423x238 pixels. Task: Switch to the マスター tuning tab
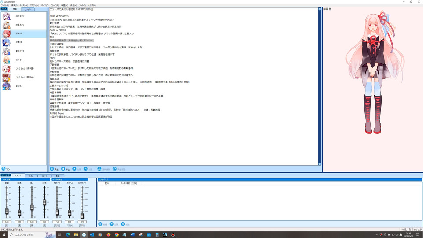[18, 175]
